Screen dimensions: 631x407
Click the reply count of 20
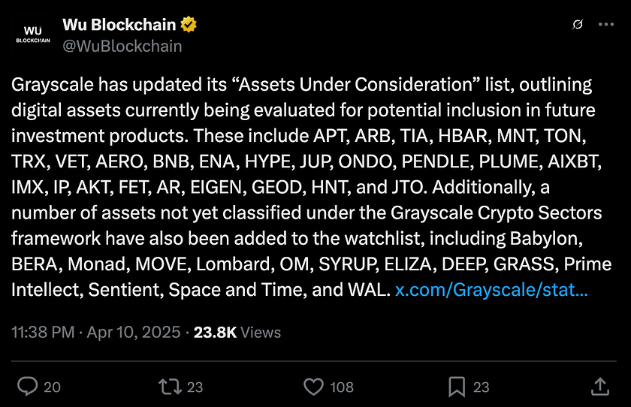coord(52,387)
